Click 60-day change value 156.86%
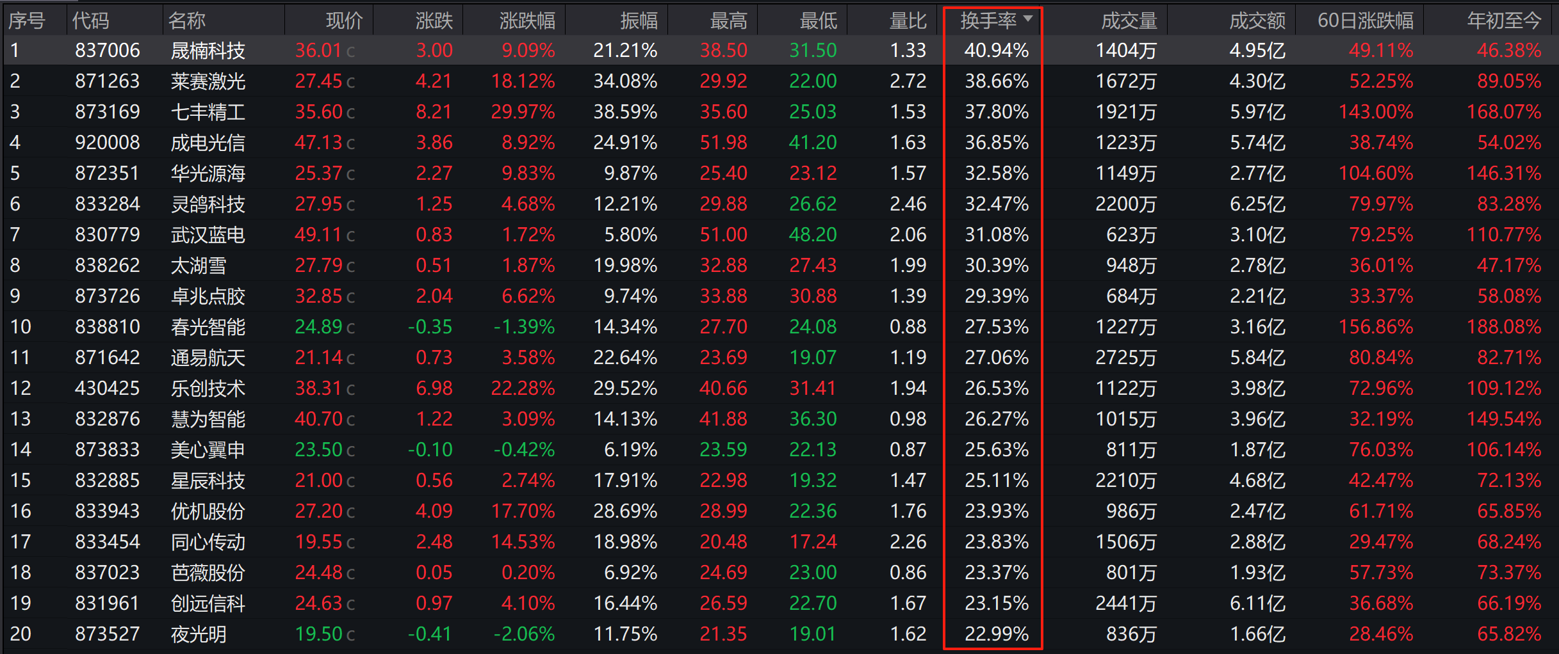Viewport: 1559px width, 654px height. [1376, 327]
